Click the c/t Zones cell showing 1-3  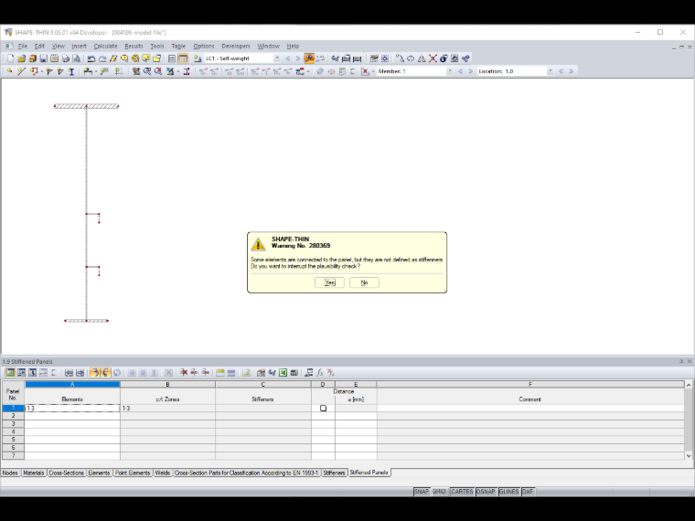coord(167,408)
